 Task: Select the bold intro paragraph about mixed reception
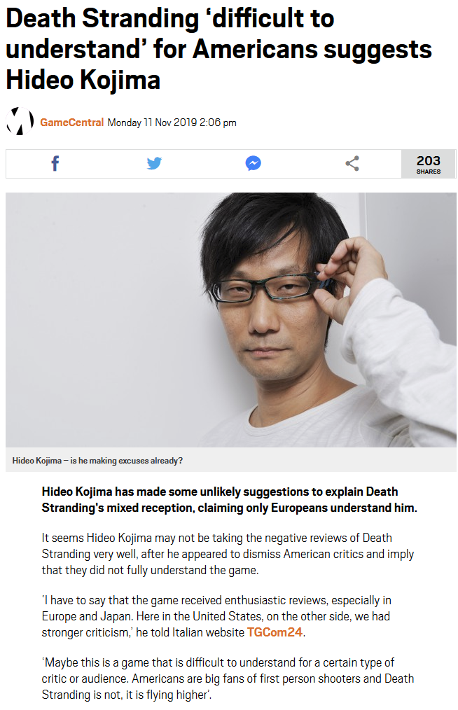tap(229, 499)
